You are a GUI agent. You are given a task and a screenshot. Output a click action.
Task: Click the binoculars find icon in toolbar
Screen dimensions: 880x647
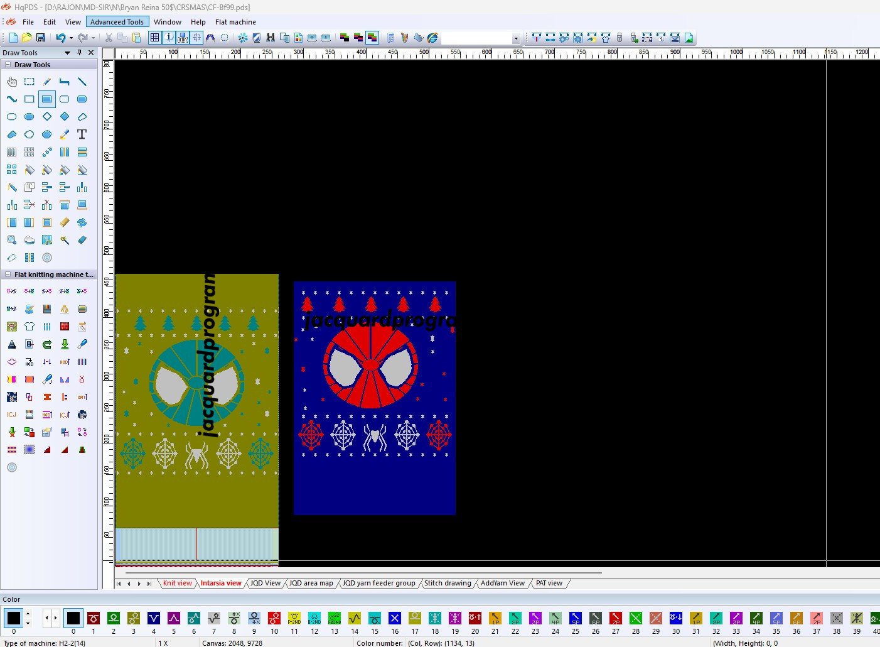pyautogui.click(x=271, y=38)
